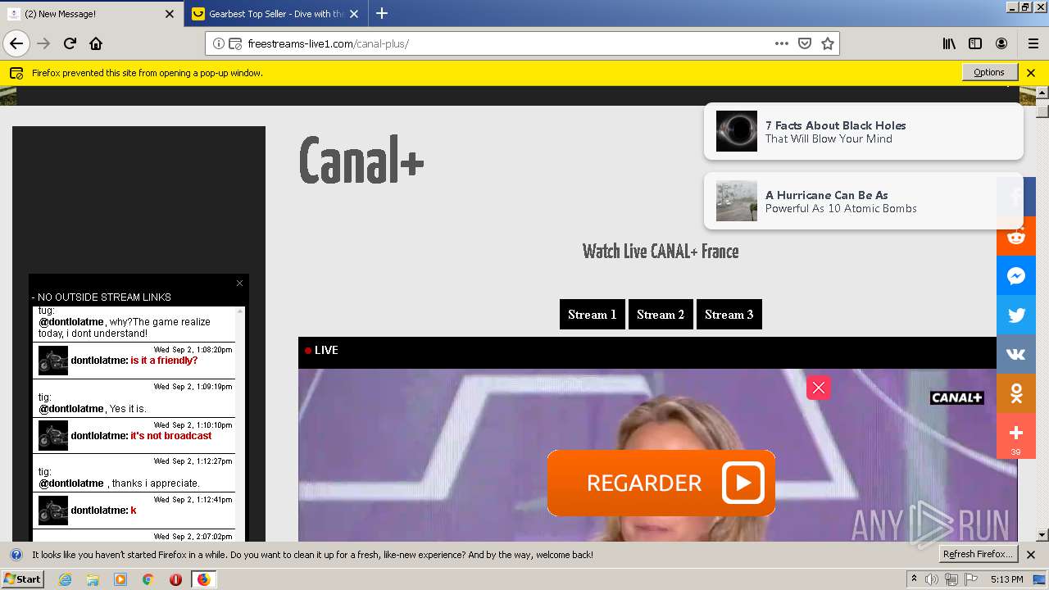Open the Firefox hamburger menu
This screenshot has width=1049, height=590.
(x=1033, y=43)
